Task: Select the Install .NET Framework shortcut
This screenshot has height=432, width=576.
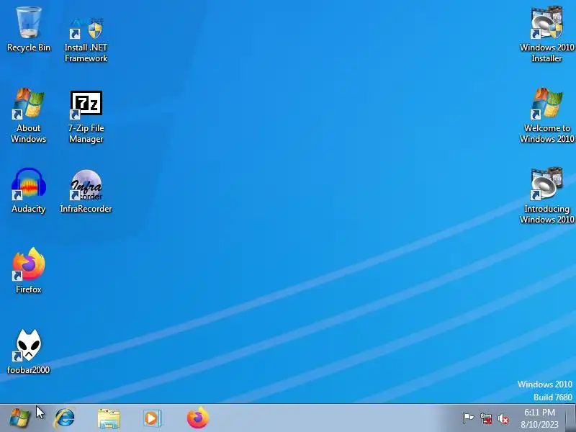Action: point(86,40)
